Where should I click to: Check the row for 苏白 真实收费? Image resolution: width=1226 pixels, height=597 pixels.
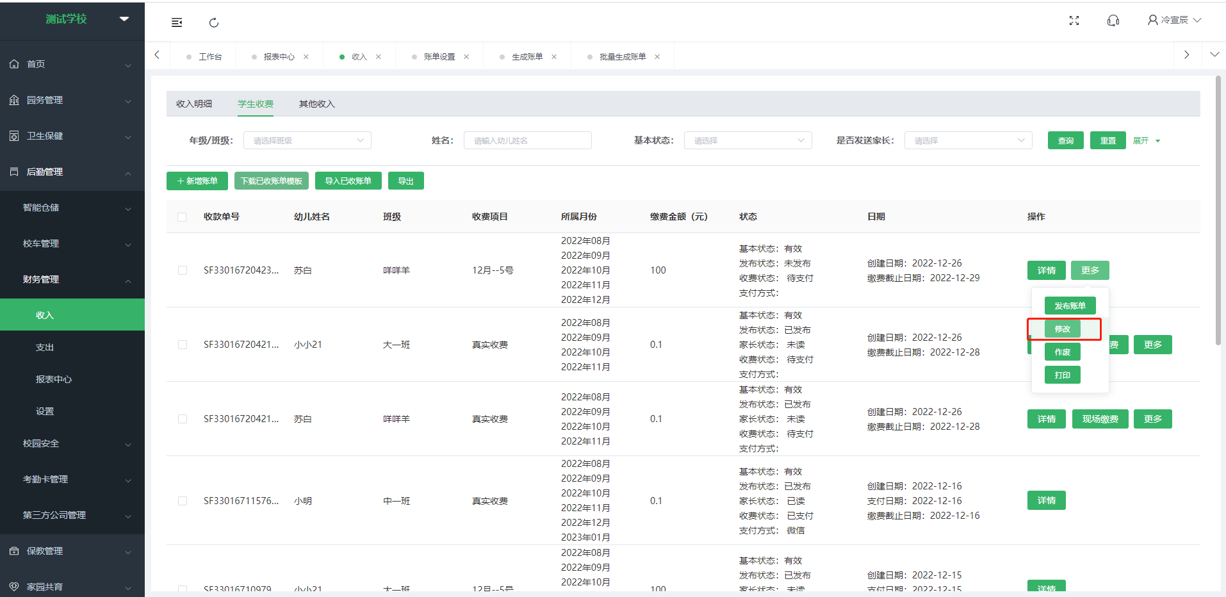183,419
